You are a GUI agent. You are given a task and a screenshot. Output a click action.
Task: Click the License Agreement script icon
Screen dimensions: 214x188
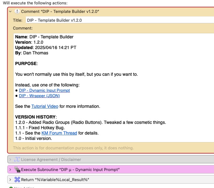tap(17, 159)
